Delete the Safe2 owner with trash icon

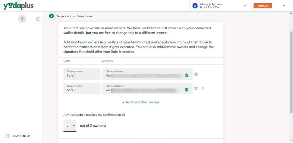[x=203, y=89]
